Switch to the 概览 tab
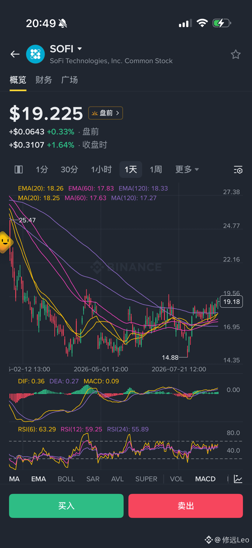This screenshot has height=548, width=252. pyautogui.click(x=18, y=80)
